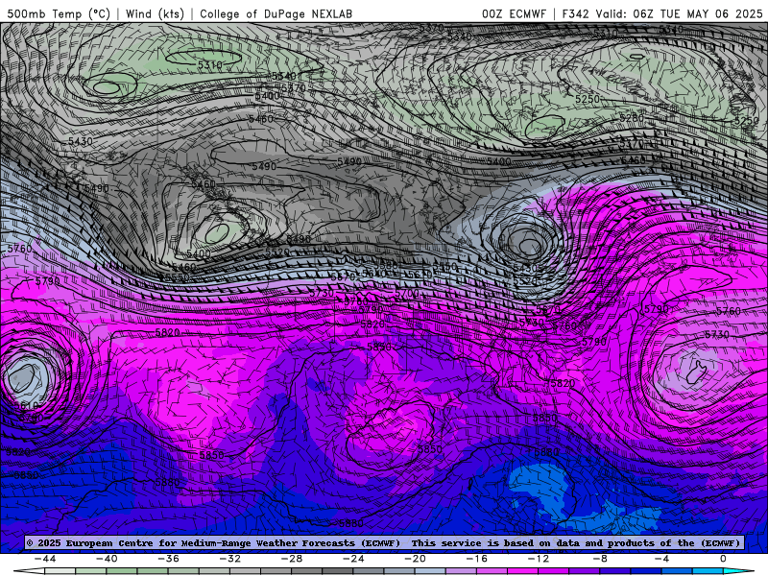Click the 'Wind (kts)' header label
The image size is (768, 576).
click(155, 13)
